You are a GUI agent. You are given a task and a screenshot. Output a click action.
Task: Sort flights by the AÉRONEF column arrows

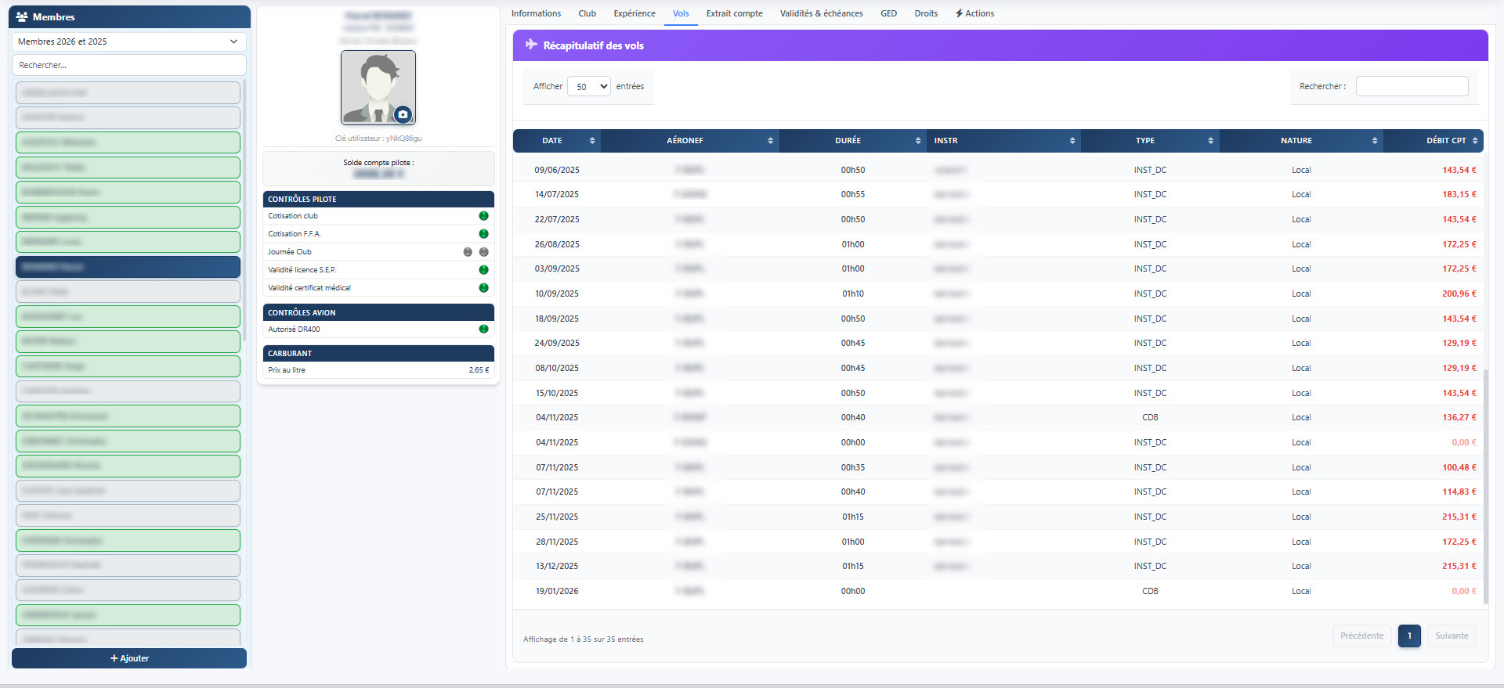(770, 141)
